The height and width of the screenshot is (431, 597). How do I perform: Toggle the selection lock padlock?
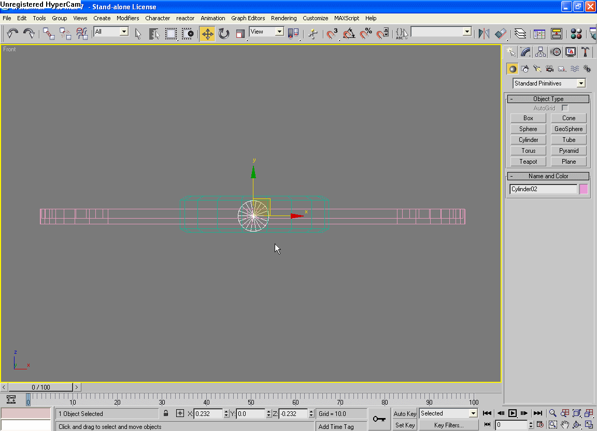click(x=166, y=413)
